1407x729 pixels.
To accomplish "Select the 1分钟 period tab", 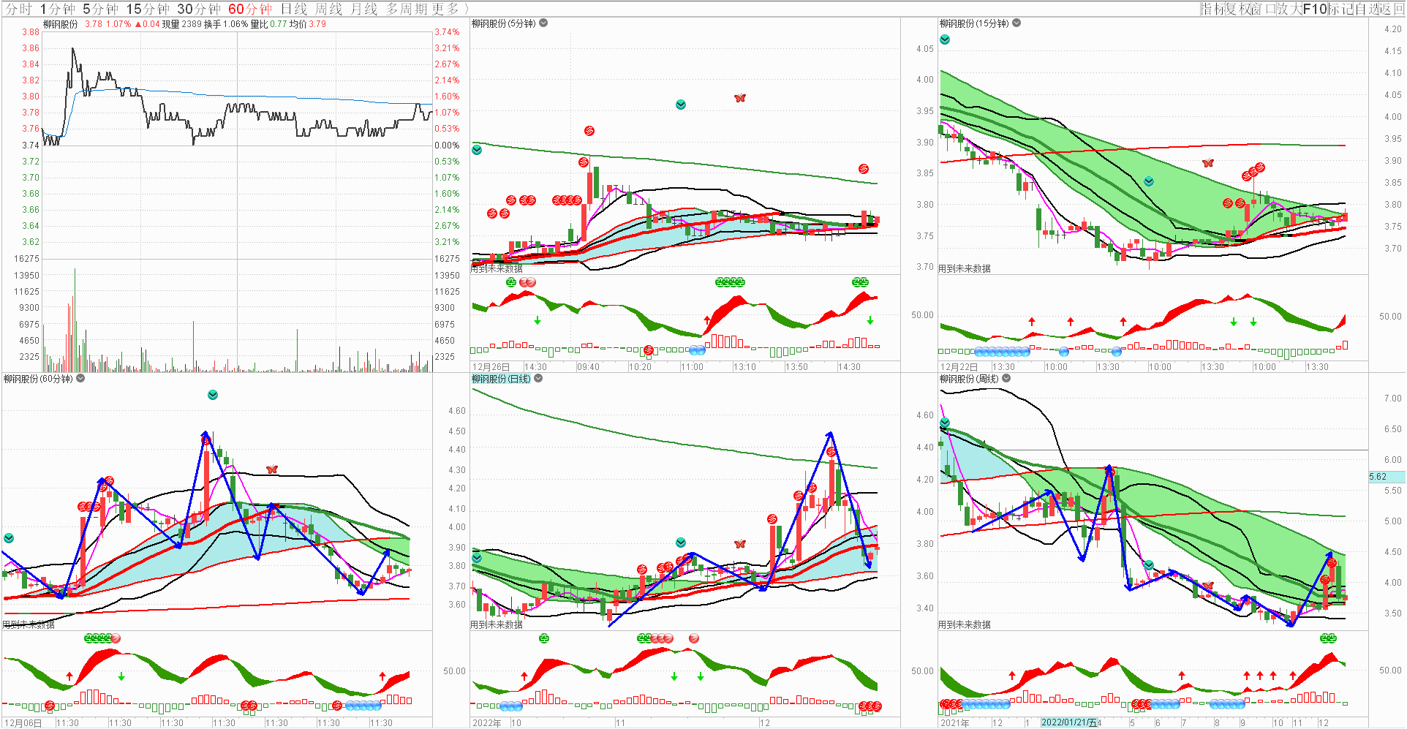I will click(x=58, y=9).
